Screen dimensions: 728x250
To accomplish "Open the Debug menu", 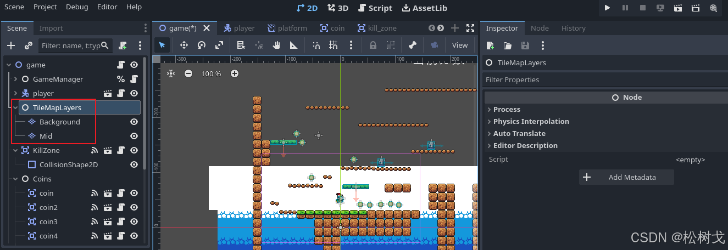I will (77, 7).
